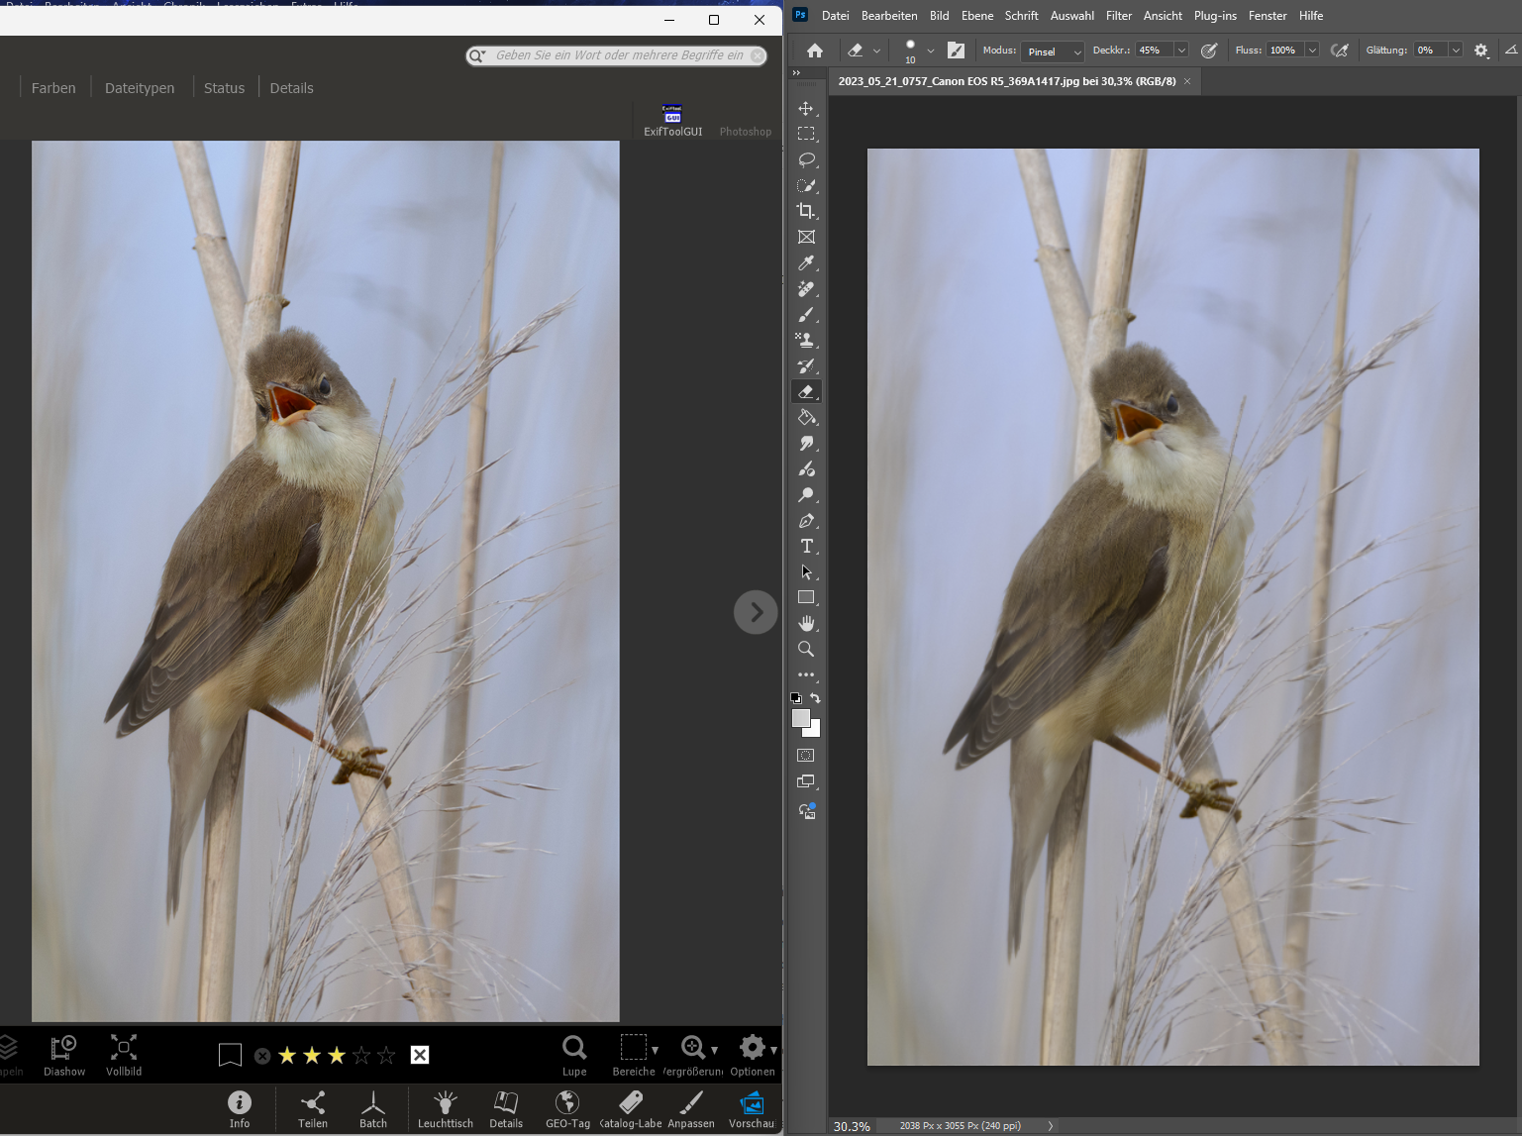This screenshot has width=1522, height=1136.
Task: Click the foreground color swatch
Action: pyautogui.click(x=801, y=718)
